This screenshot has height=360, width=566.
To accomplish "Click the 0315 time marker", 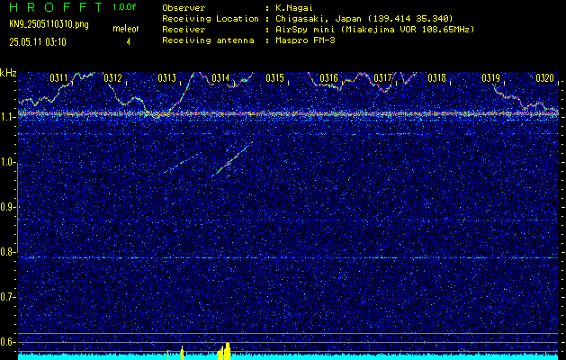I will pos(274,78).
